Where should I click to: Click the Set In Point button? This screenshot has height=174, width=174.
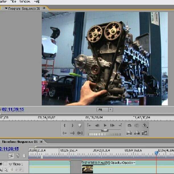point(65,125)
